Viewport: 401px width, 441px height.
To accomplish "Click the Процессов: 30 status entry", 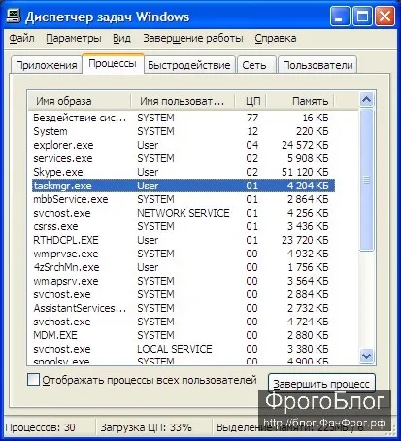I will tap(40, 427).
